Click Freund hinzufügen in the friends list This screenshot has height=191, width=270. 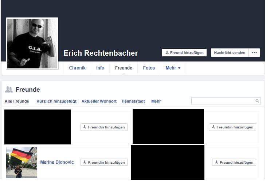coord(234,163)
